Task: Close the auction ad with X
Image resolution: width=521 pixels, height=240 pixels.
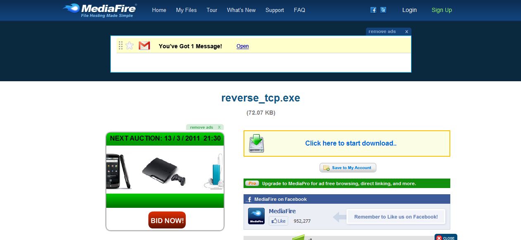Action: 219,127
